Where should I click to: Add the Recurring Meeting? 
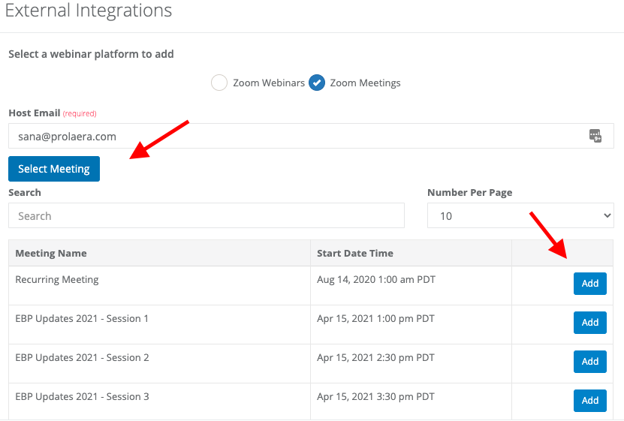coord(590,284)
